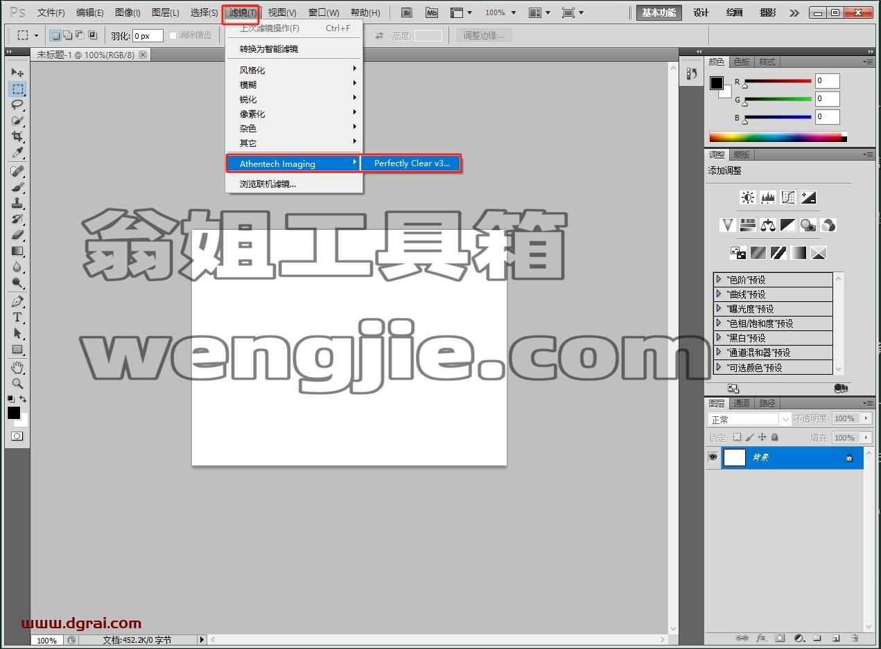Select the Spot Healing Brush tool
This screenshot has height=649, width=881.
pyautogui.click(x=17, y=171)
